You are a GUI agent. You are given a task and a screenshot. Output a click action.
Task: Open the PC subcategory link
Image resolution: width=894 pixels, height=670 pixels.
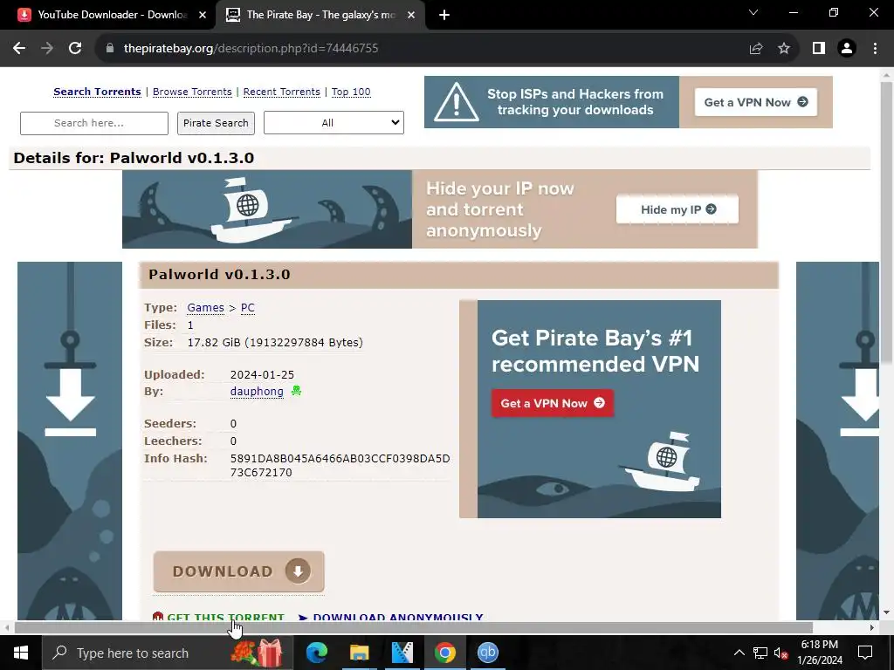[247, 308]
